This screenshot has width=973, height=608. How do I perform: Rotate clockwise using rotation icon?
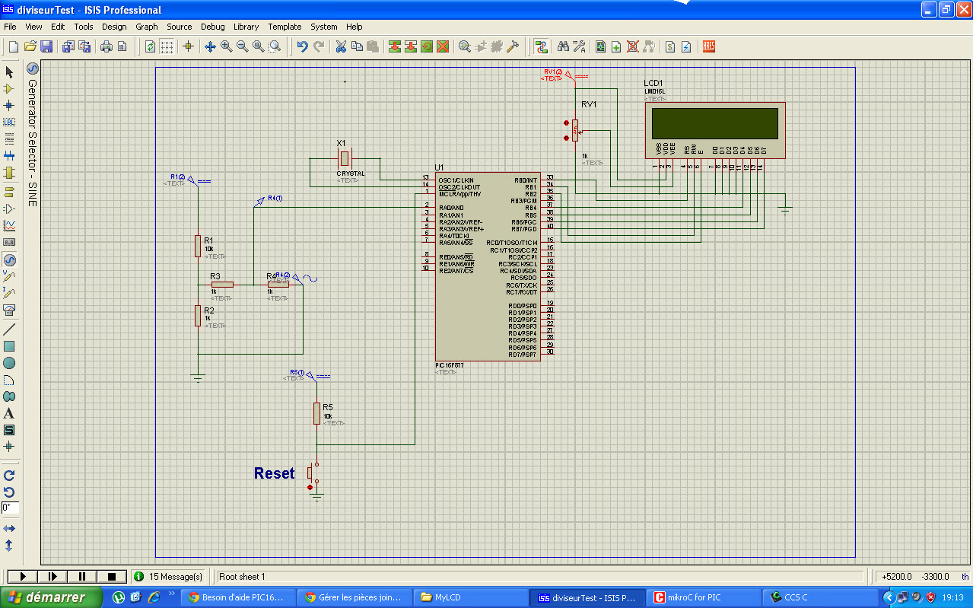tap(9, 476)
